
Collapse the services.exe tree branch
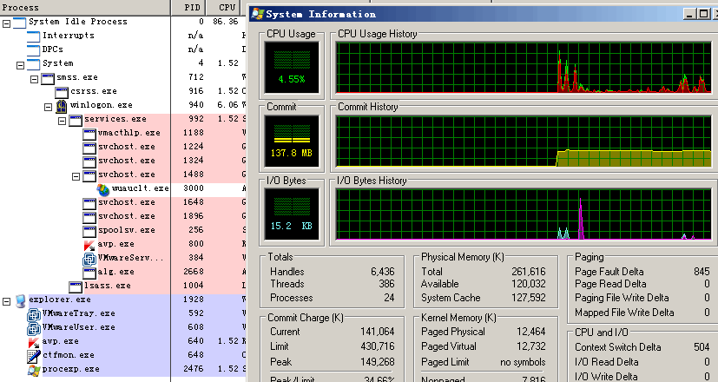(x=63, y=119)
